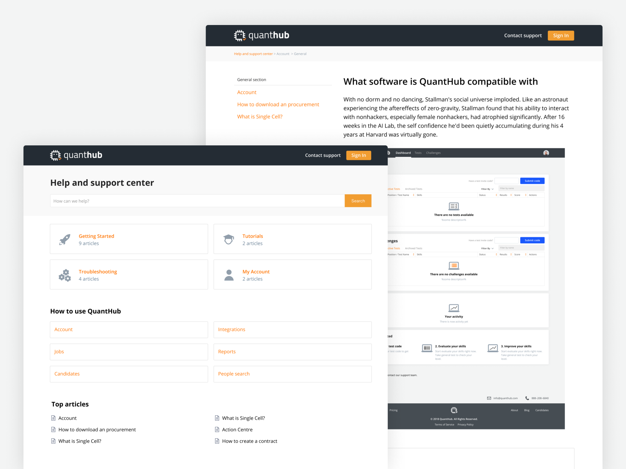Screen dimensions: 626x469
Task: Select Archived Tests tab in the challenges panel
Action: click(x=413, y=248)
